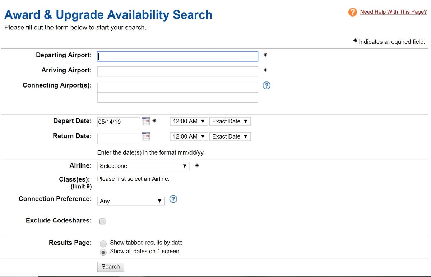This screenshot has width=431, height=277.
Task: Open the Depart Date calendar picker
Action: point(146,121)
